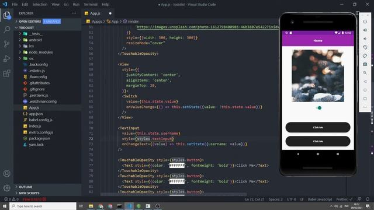Open the Manage gear icon

tap(6, 188)
